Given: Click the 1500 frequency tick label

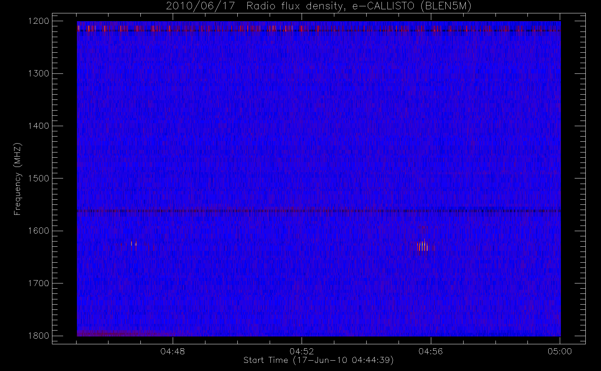Looking at the screenshot, I should click(x=39, y=178).
